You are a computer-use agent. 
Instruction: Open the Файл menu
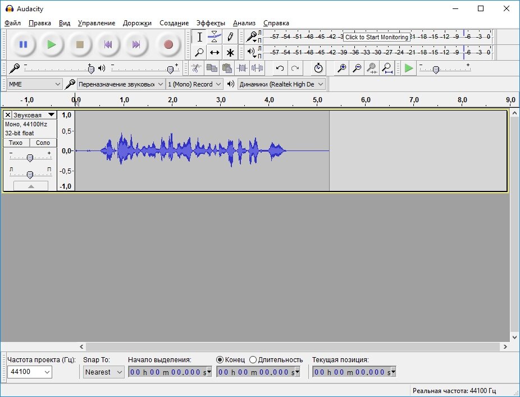pyautogui.click(x=12, y=23)
